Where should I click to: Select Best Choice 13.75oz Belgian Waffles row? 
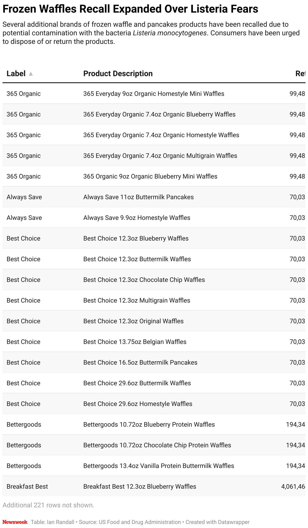(135, 342)
